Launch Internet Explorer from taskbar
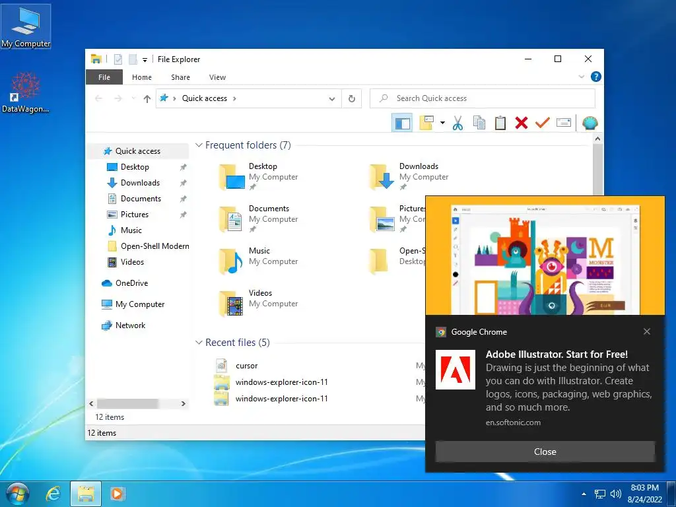676x507 pixels. [53, 494]
